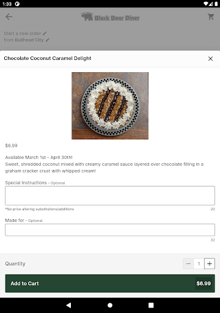This screenshot has width=220, height=313.
Task: Focus the Special Instructions text box
Action: (x=110, y=196)
